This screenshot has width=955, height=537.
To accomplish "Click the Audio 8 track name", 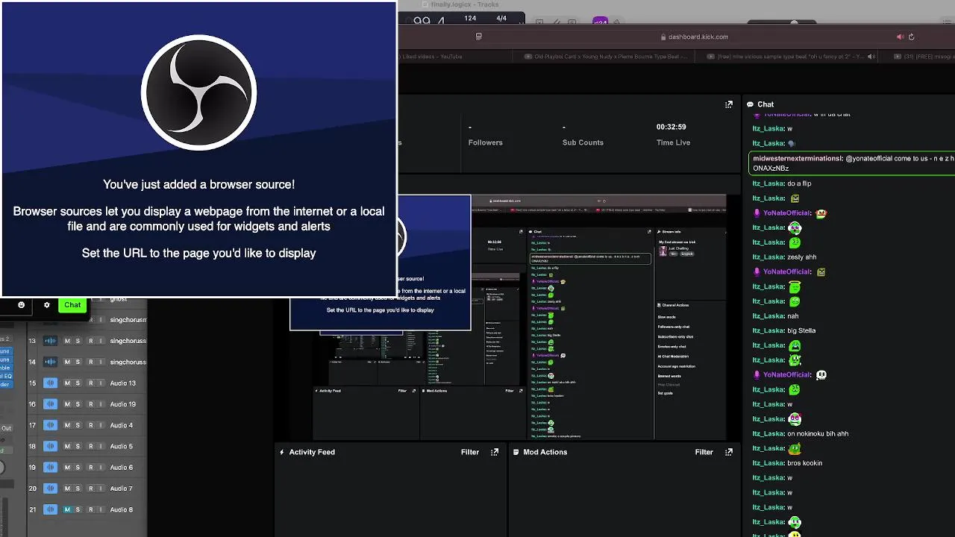I will pyautogui.click(x=122, y=509).
